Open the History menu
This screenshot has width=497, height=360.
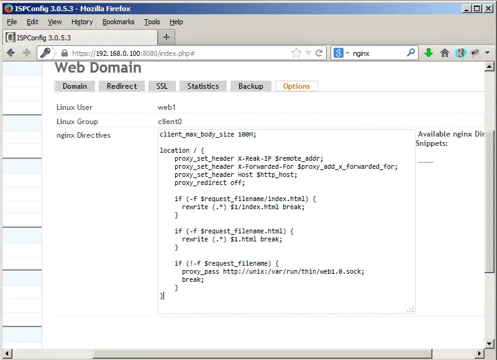(x=82, y=22)
